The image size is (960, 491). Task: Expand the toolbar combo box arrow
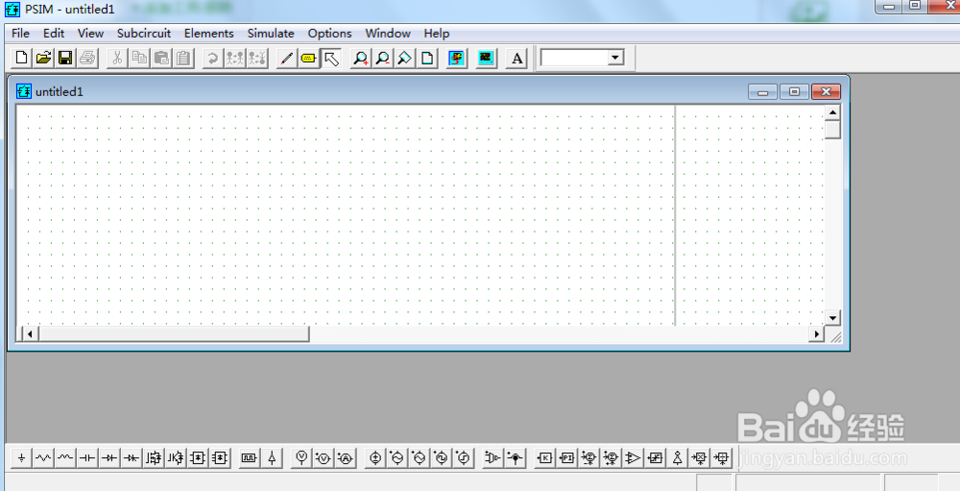616,58
